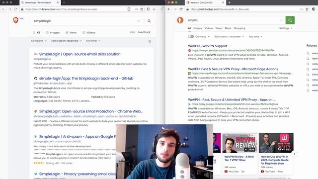
Task: Clear the Brave search query with the X
Action: pyautogui.click(x=139, y=21)
